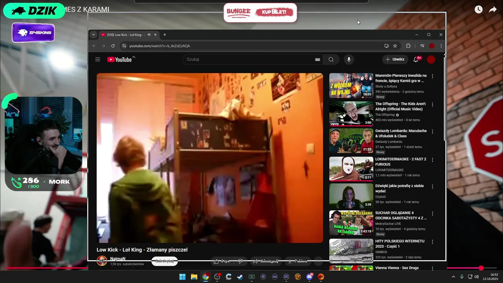503x283 pixels.
Task: Show hidden system tray icons chevron
Action: pyautogui.click(x=453, y=277)
